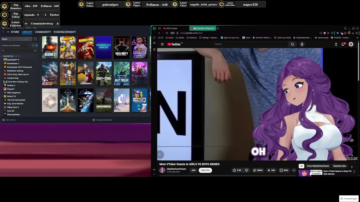Screen dimensions: 360x202
Task: Open Games and Software dropdown in Steam
Action: pos(15,45)
